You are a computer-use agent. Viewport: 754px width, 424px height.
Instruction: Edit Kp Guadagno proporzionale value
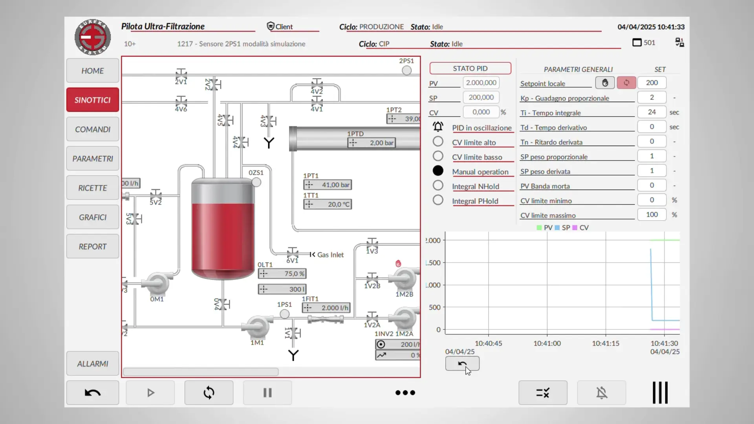point(652,97)
